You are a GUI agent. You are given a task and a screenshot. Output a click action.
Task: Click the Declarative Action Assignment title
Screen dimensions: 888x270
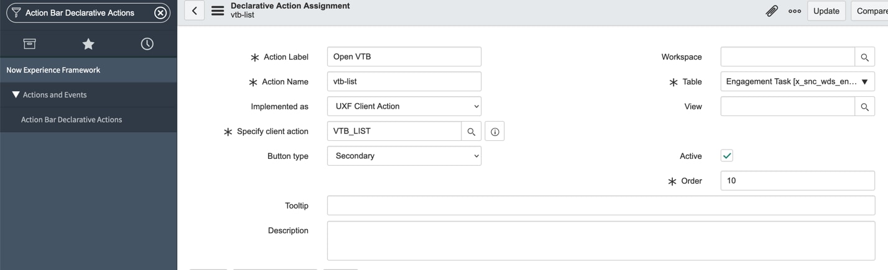(x=290, y=6)
